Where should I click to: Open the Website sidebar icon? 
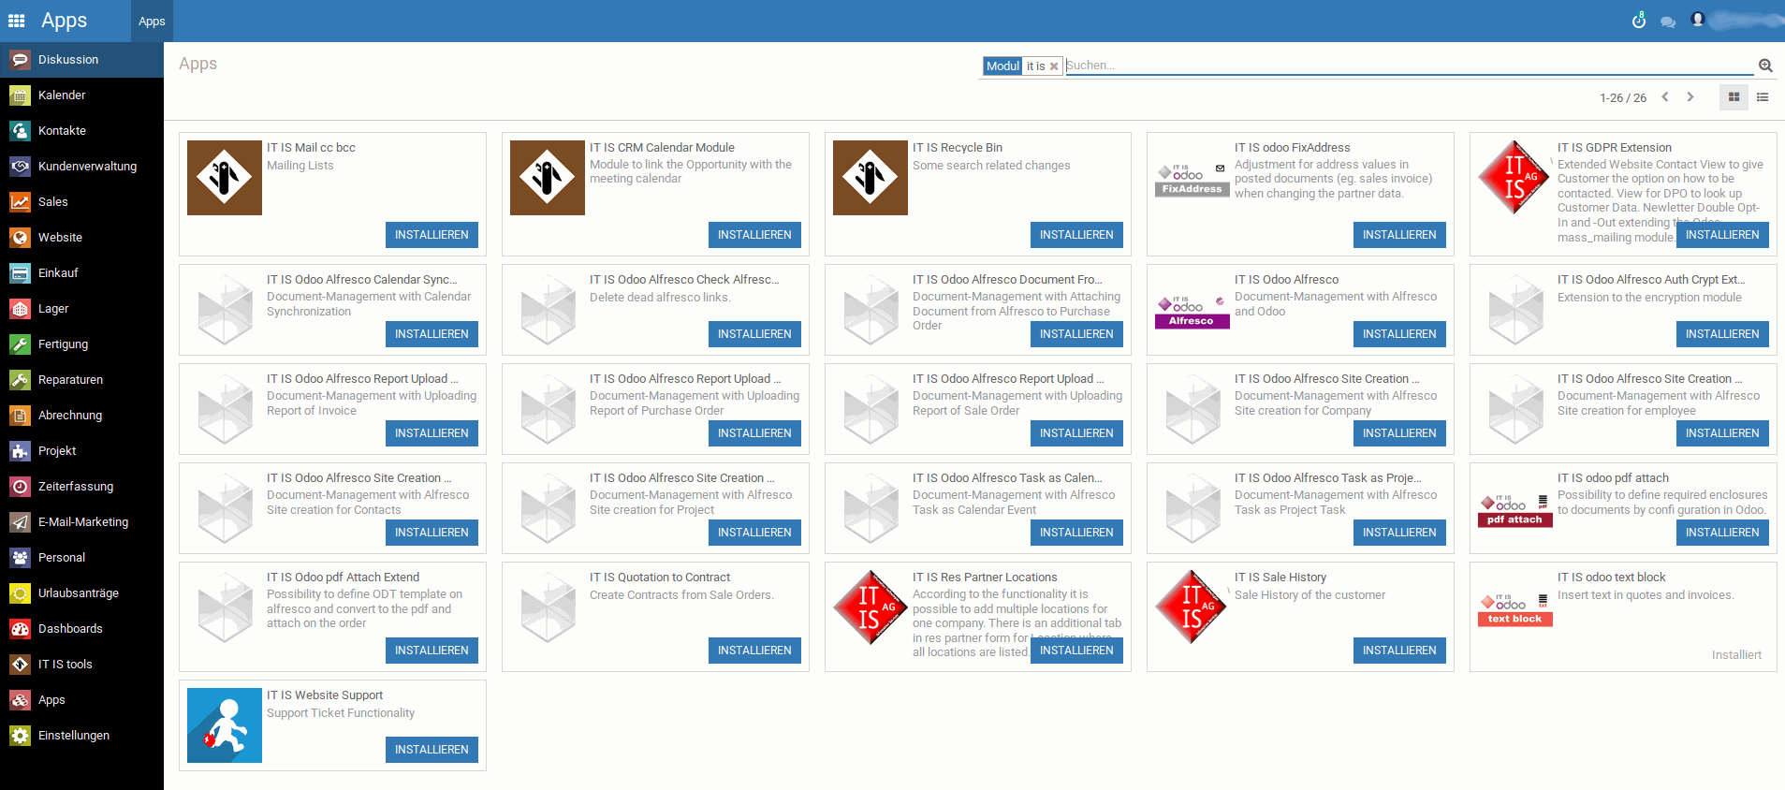pyautogui.click(x=20, y=238)
